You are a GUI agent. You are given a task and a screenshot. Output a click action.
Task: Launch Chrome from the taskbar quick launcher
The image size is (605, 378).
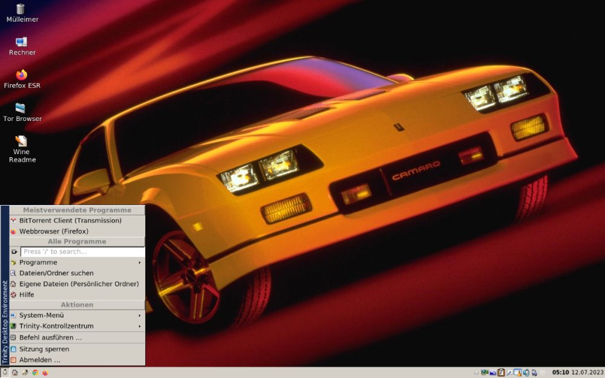[35, 373]
